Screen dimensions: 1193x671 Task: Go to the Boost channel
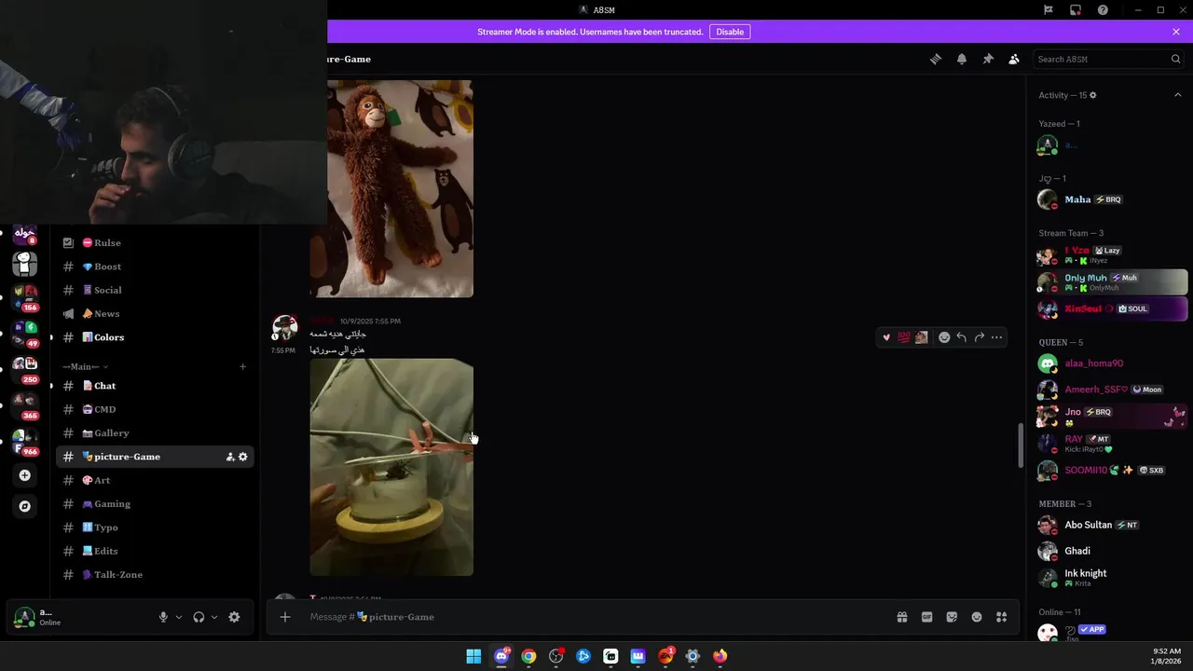click(155, 267)
